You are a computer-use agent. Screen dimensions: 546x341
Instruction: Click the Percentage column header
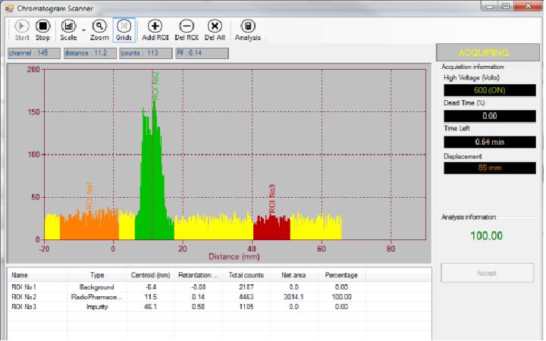[x=340, y=275]
